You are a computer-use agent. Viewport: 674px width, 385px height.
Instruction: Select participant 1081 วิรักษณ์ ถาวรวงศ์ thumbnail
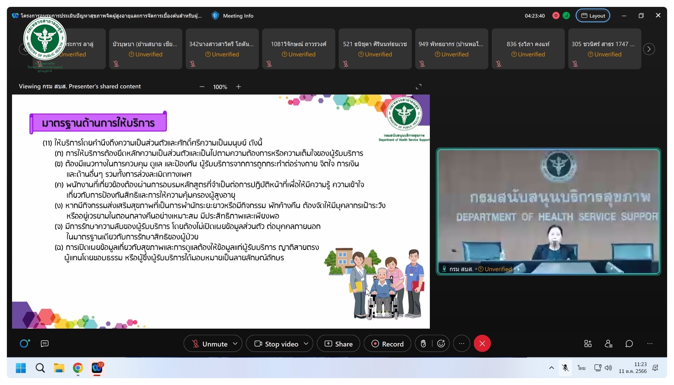point(298,49)
